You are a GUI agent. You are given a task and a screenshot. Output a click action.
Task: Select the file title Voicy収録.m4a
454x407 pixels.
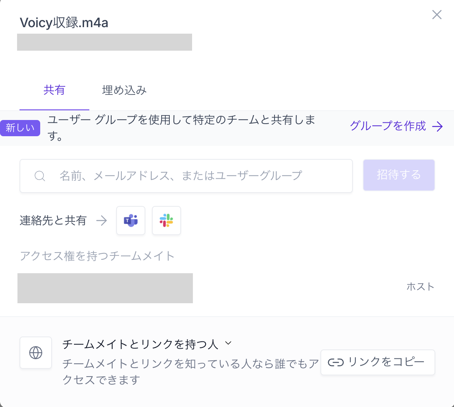[x=64, y=22]
